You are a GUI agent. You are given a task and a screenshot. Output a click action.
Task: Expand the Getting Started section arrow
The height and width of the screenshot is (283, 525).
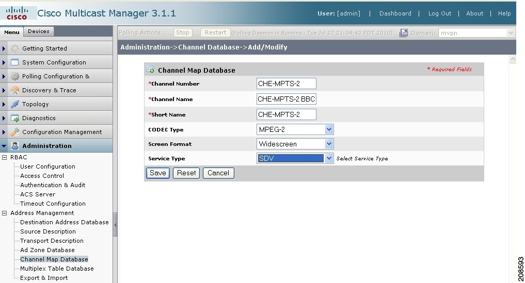tap(4, 48)
